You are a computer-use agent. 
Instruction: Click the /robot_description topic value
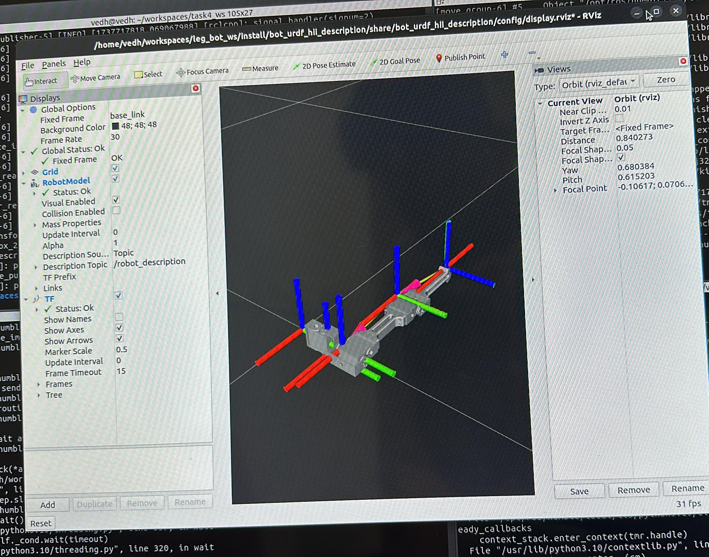point(150,262)
